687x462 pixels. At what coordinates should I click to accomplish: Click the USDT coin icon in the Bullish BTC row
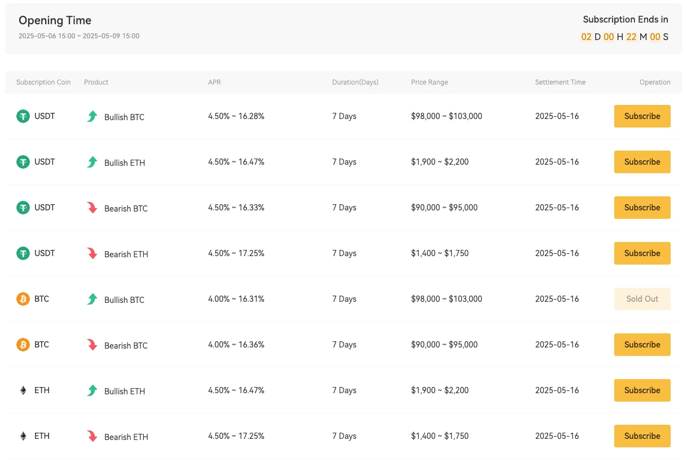pos(23,116)
